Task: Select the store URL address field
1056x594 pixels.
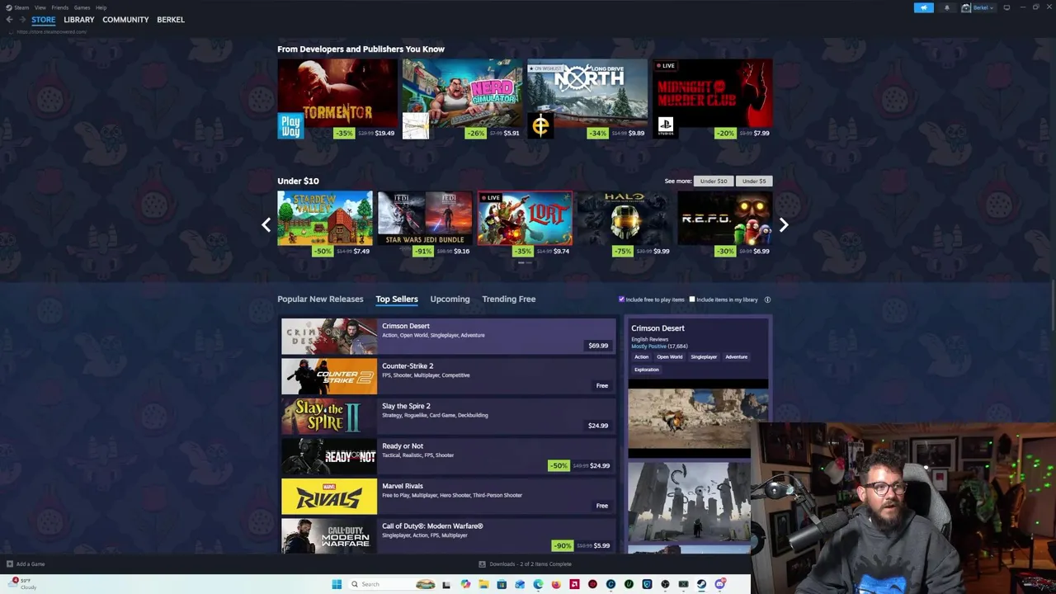Action: click(51, 32)
